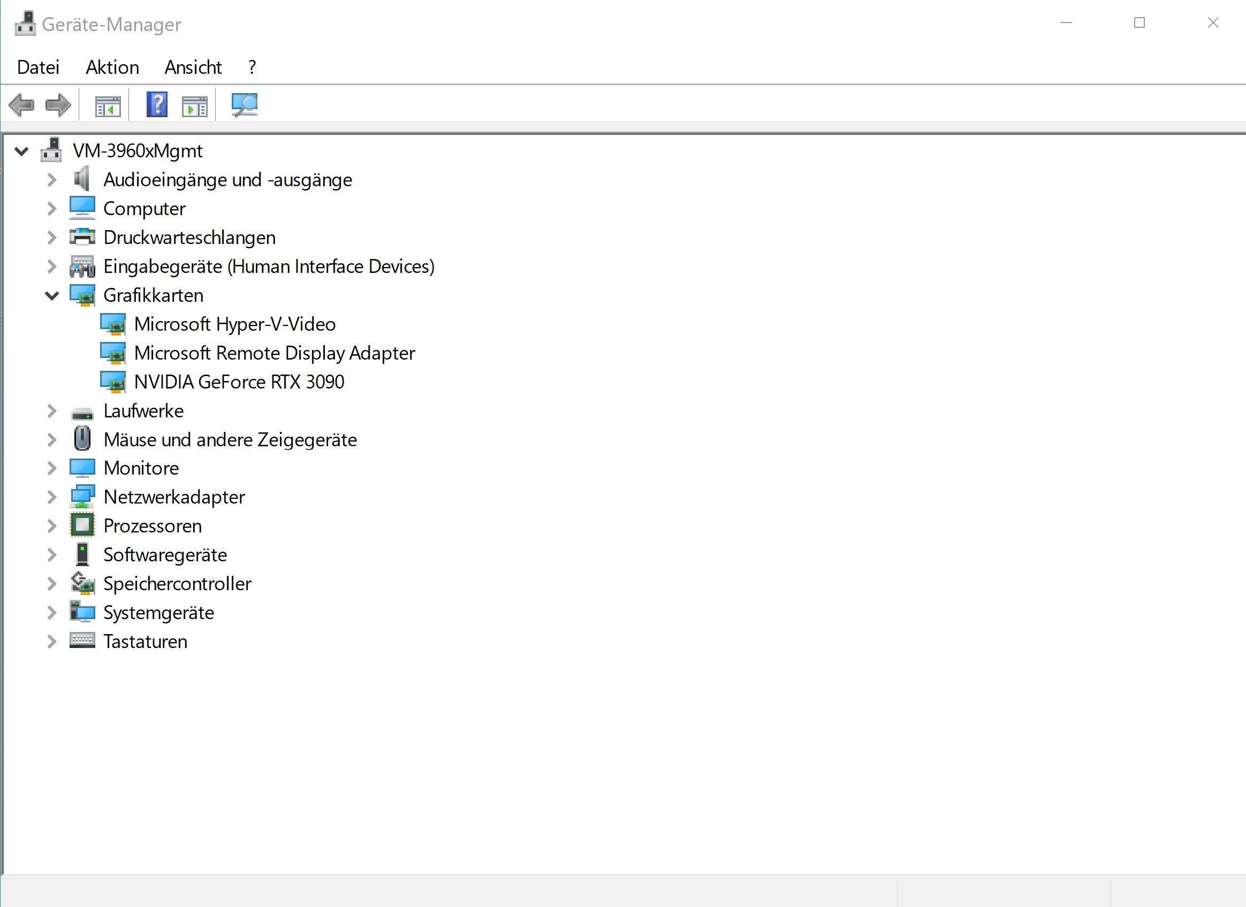The height and width of the screenshot is (907, 1246).
Task: Select the Speichercontroller label
Action: (178, 584)
